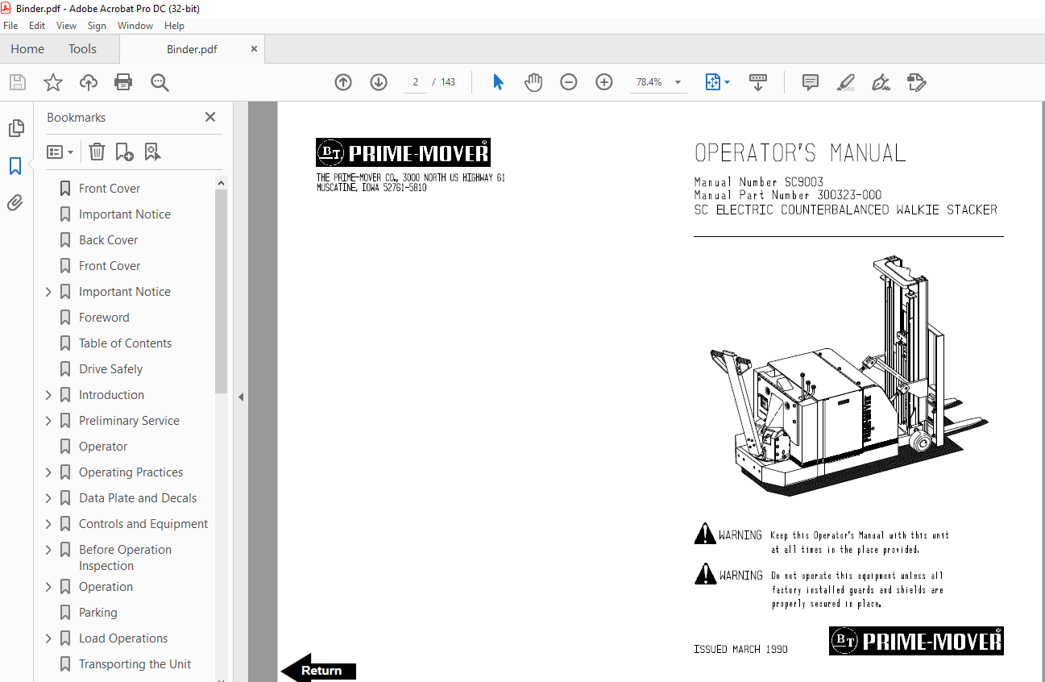
Task: Choose the Selection arrow tool
Action: pyautogui.click(x=498, y=82)
